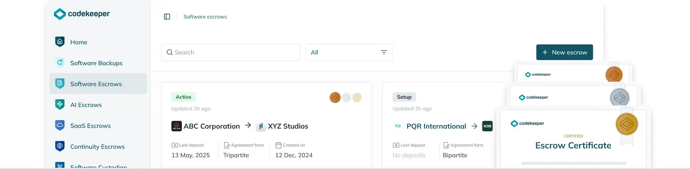Image resolution: width=690 pixels, height=169 pixels.
Task: Click the gold medal badge on Active card
Action: pyautogui.click(x=357, y=97)
